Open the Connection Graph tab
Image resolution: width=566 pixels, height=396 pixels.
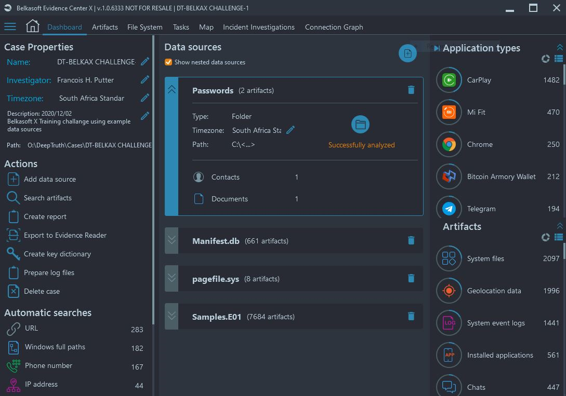(334, 27)
